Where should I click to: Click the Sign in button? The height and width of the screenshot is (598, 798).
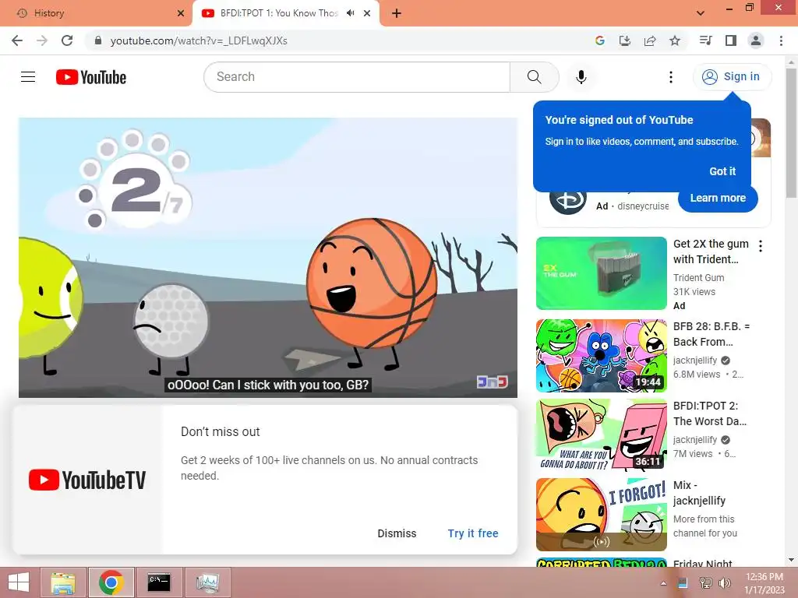[x=732, y=77]
